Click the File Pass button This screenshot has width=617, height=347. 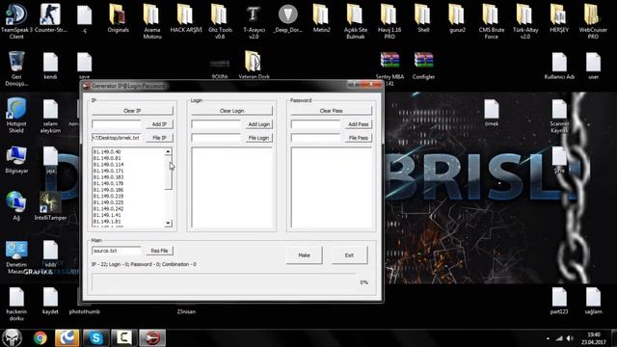(x=359, y=138)
